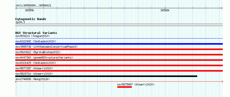
Task: Click the chr1:36584894..36586421 coordinate label
Action: [33, 6]
